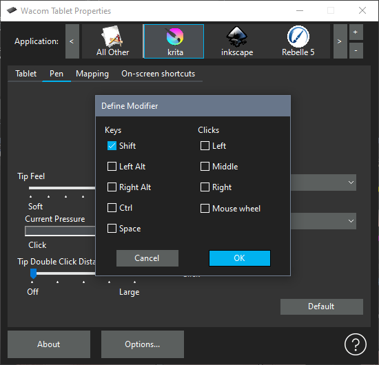Click the Large label under distance slider
Image resolution: width=379 pixels, height=365 pixels.
coord(130,292)
